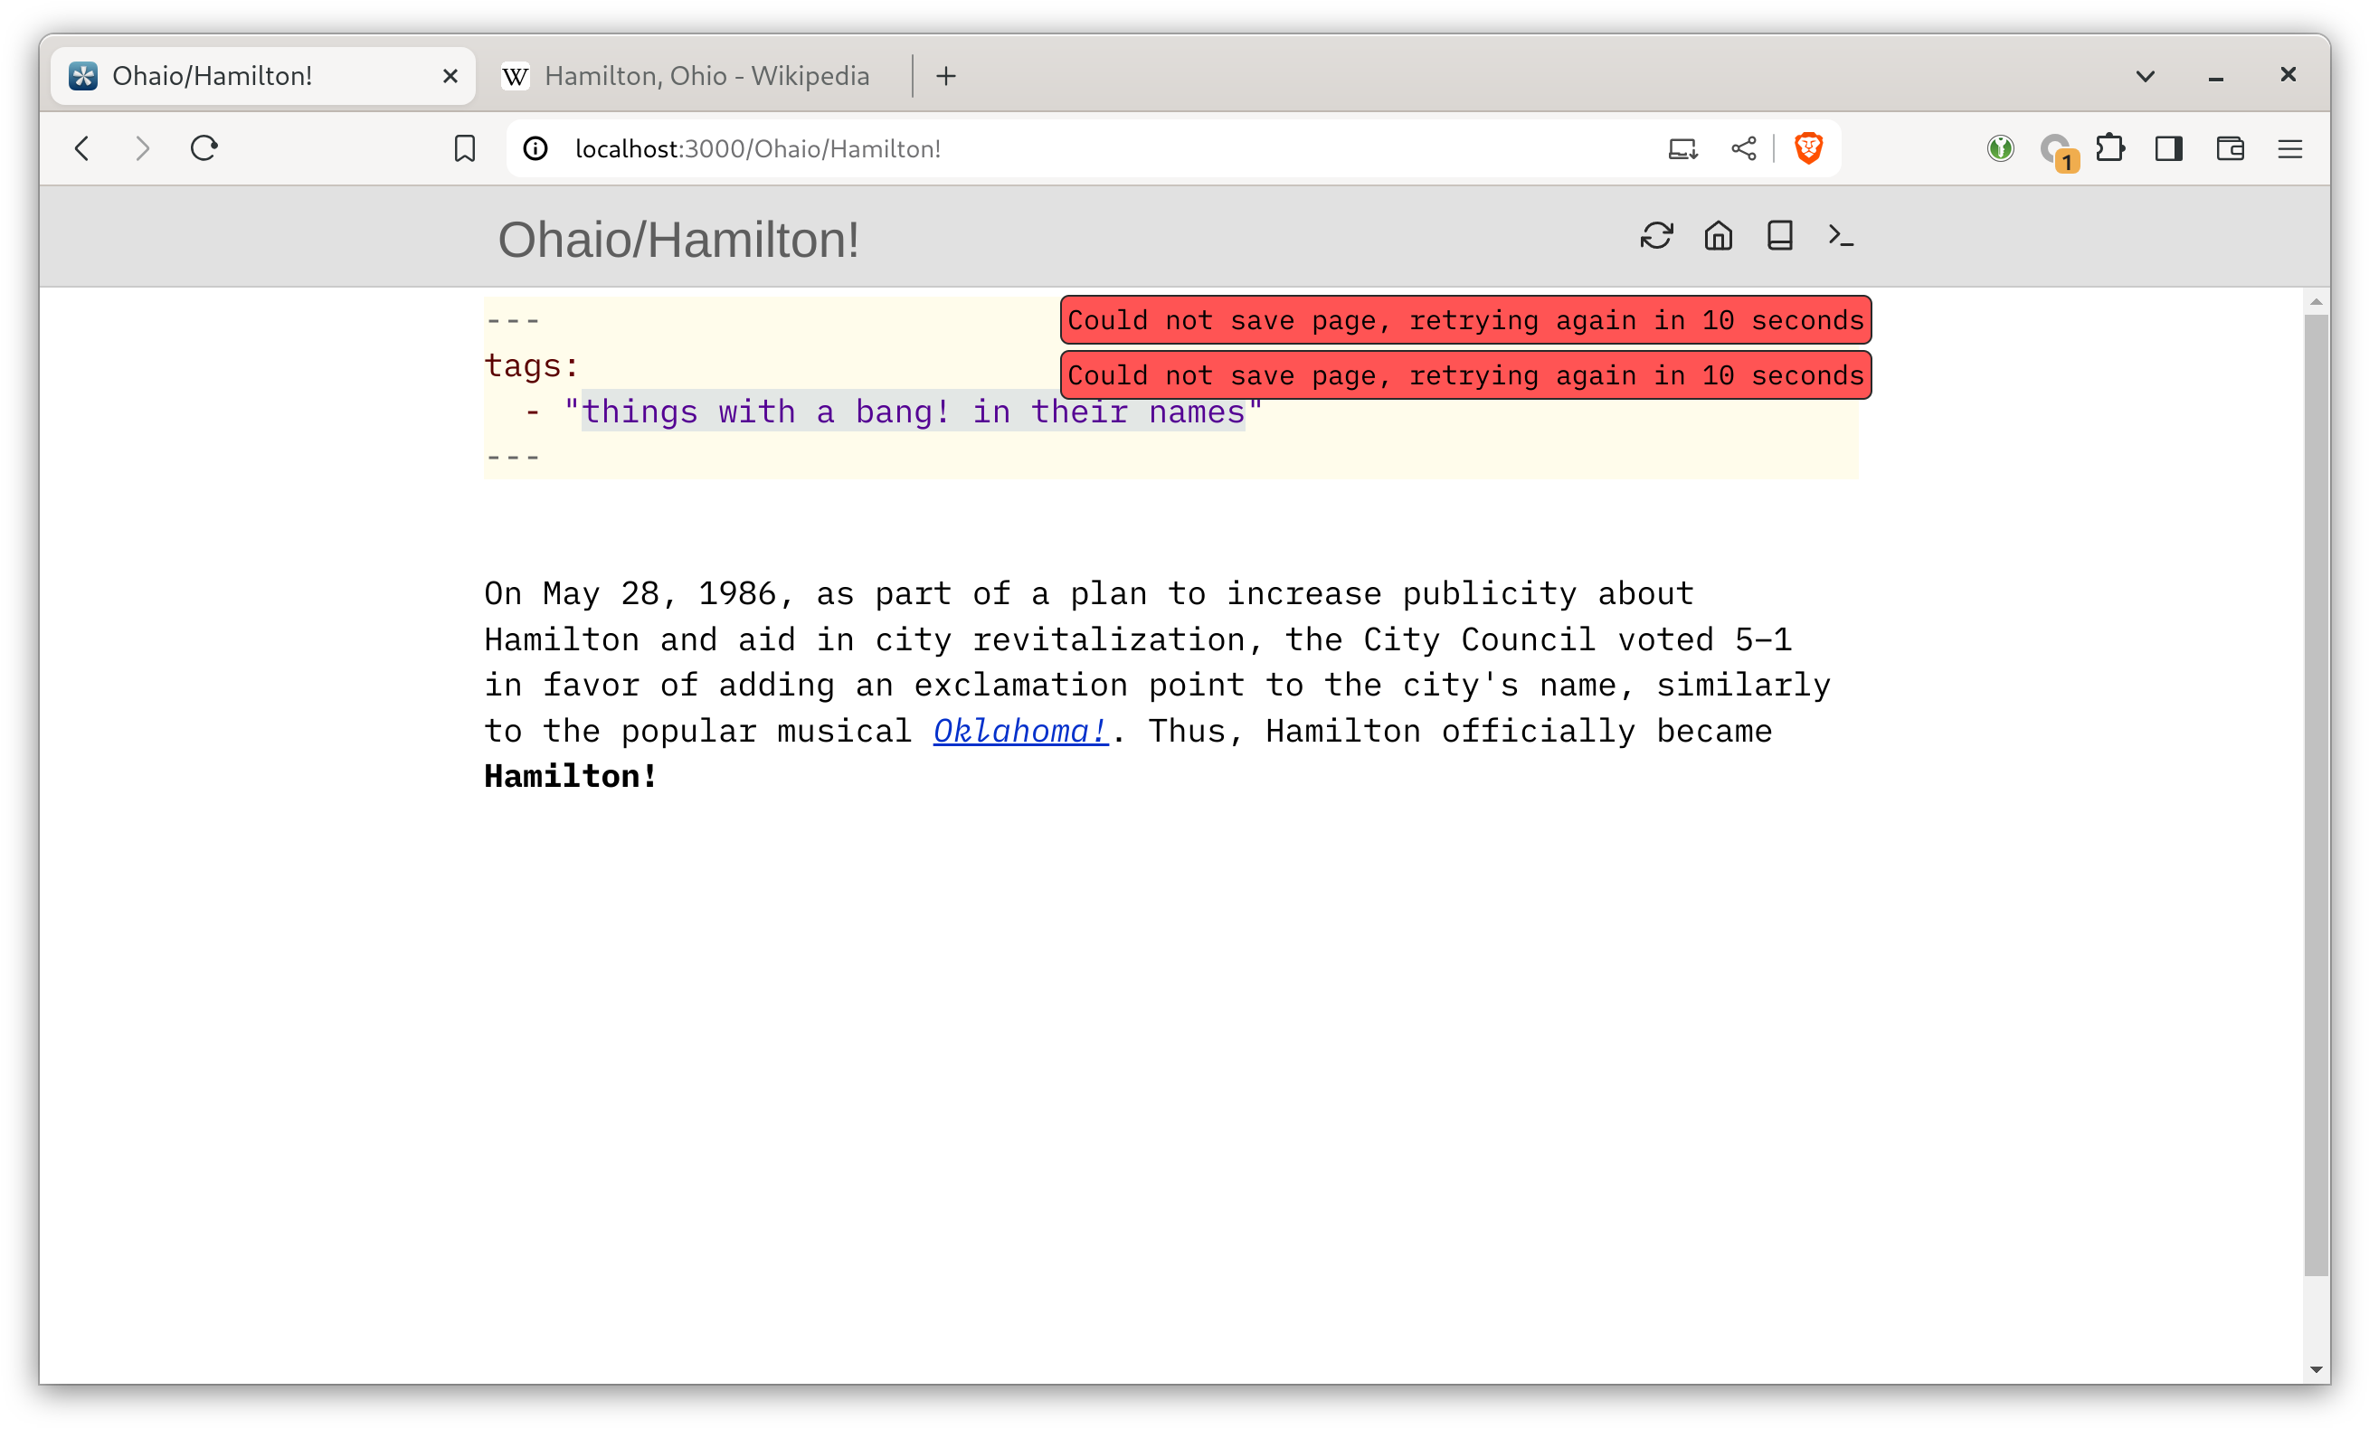
Task: Launch the command palette terminal icon
Action: [1840, 235]
